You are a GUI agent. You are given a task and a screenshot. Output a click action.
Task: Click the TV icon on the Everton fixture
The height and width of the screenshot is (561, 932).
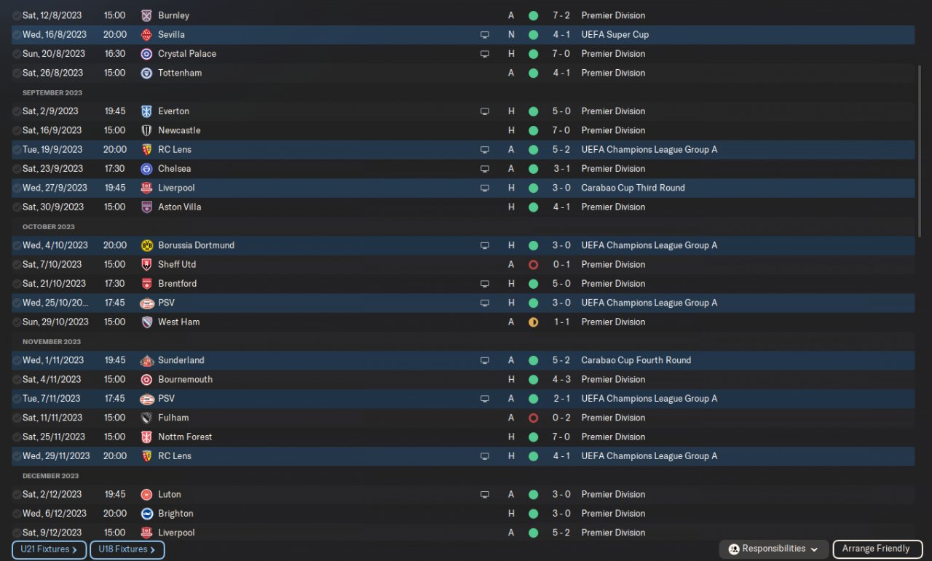coord(485,111)
